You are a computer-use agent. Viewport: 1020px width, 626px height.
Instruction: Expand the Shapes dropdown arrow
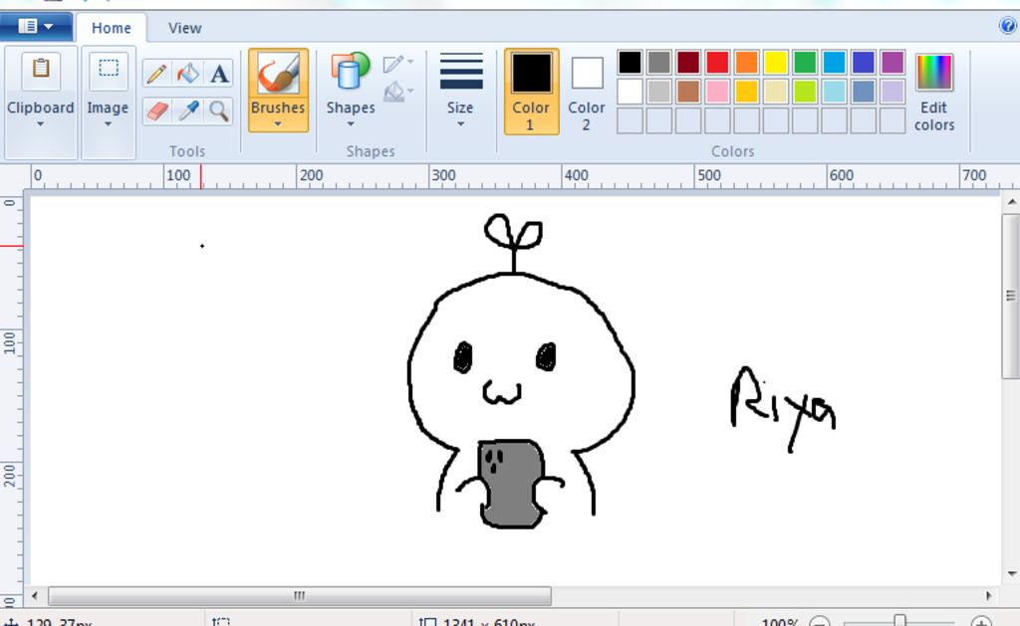pyautogui.click(x=350, y=123)
